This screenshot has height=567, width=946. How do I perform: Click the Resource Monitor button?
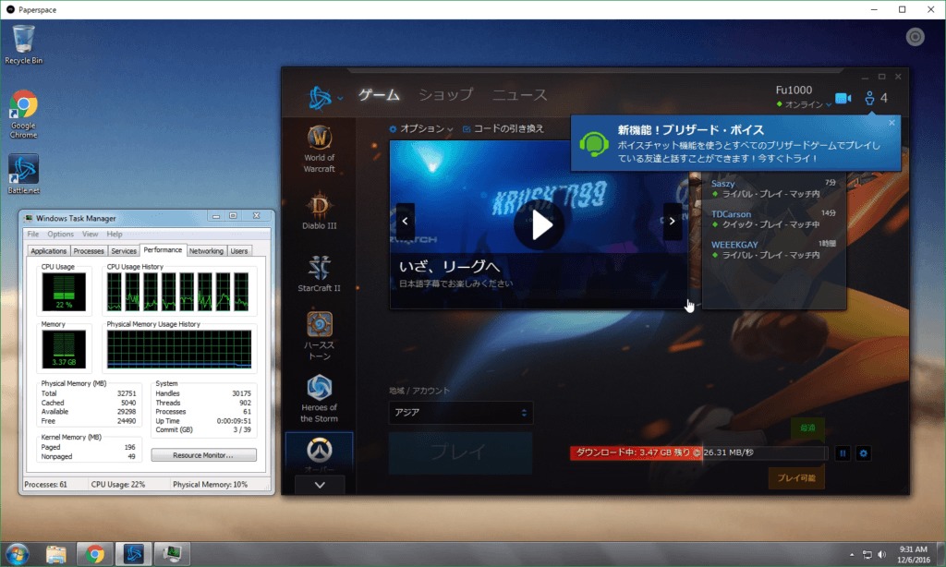(x=203, y=455)
